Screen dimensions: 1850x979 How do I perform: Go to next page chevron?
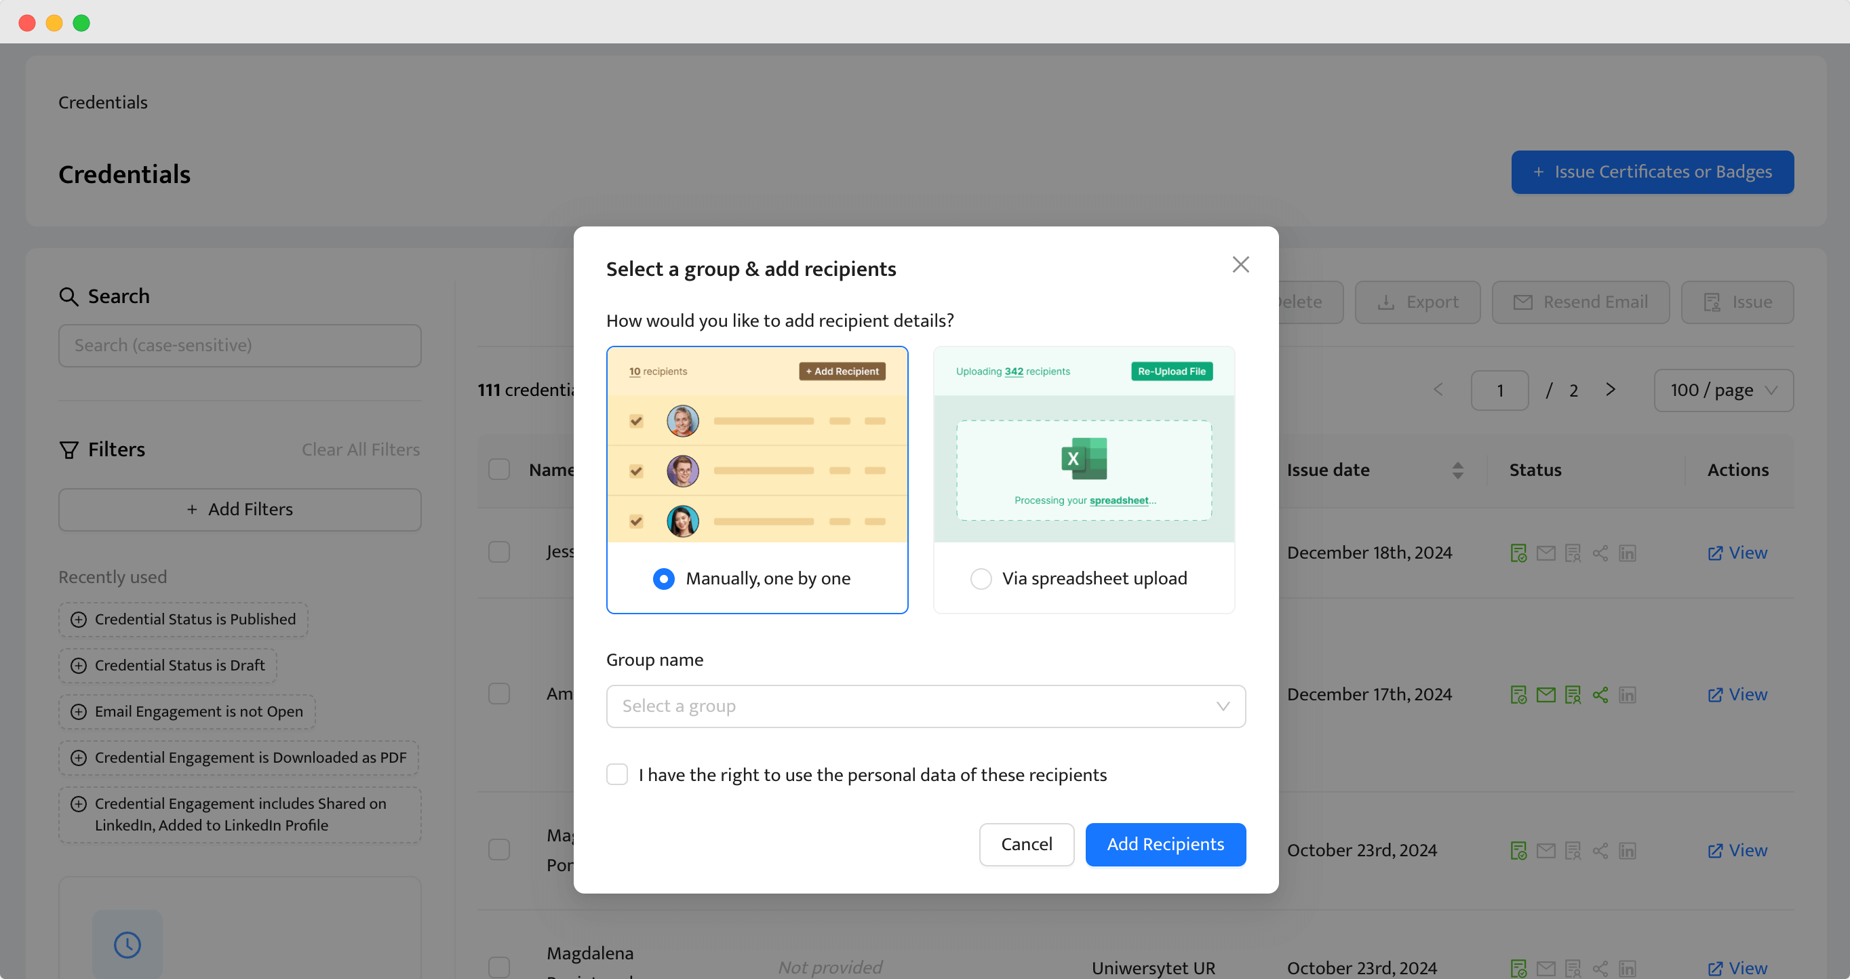1610,390
